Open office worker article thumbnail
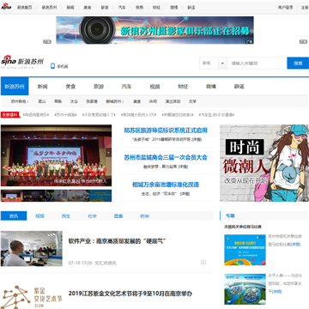This screenshot has width=309, height=309. (32, 249)
